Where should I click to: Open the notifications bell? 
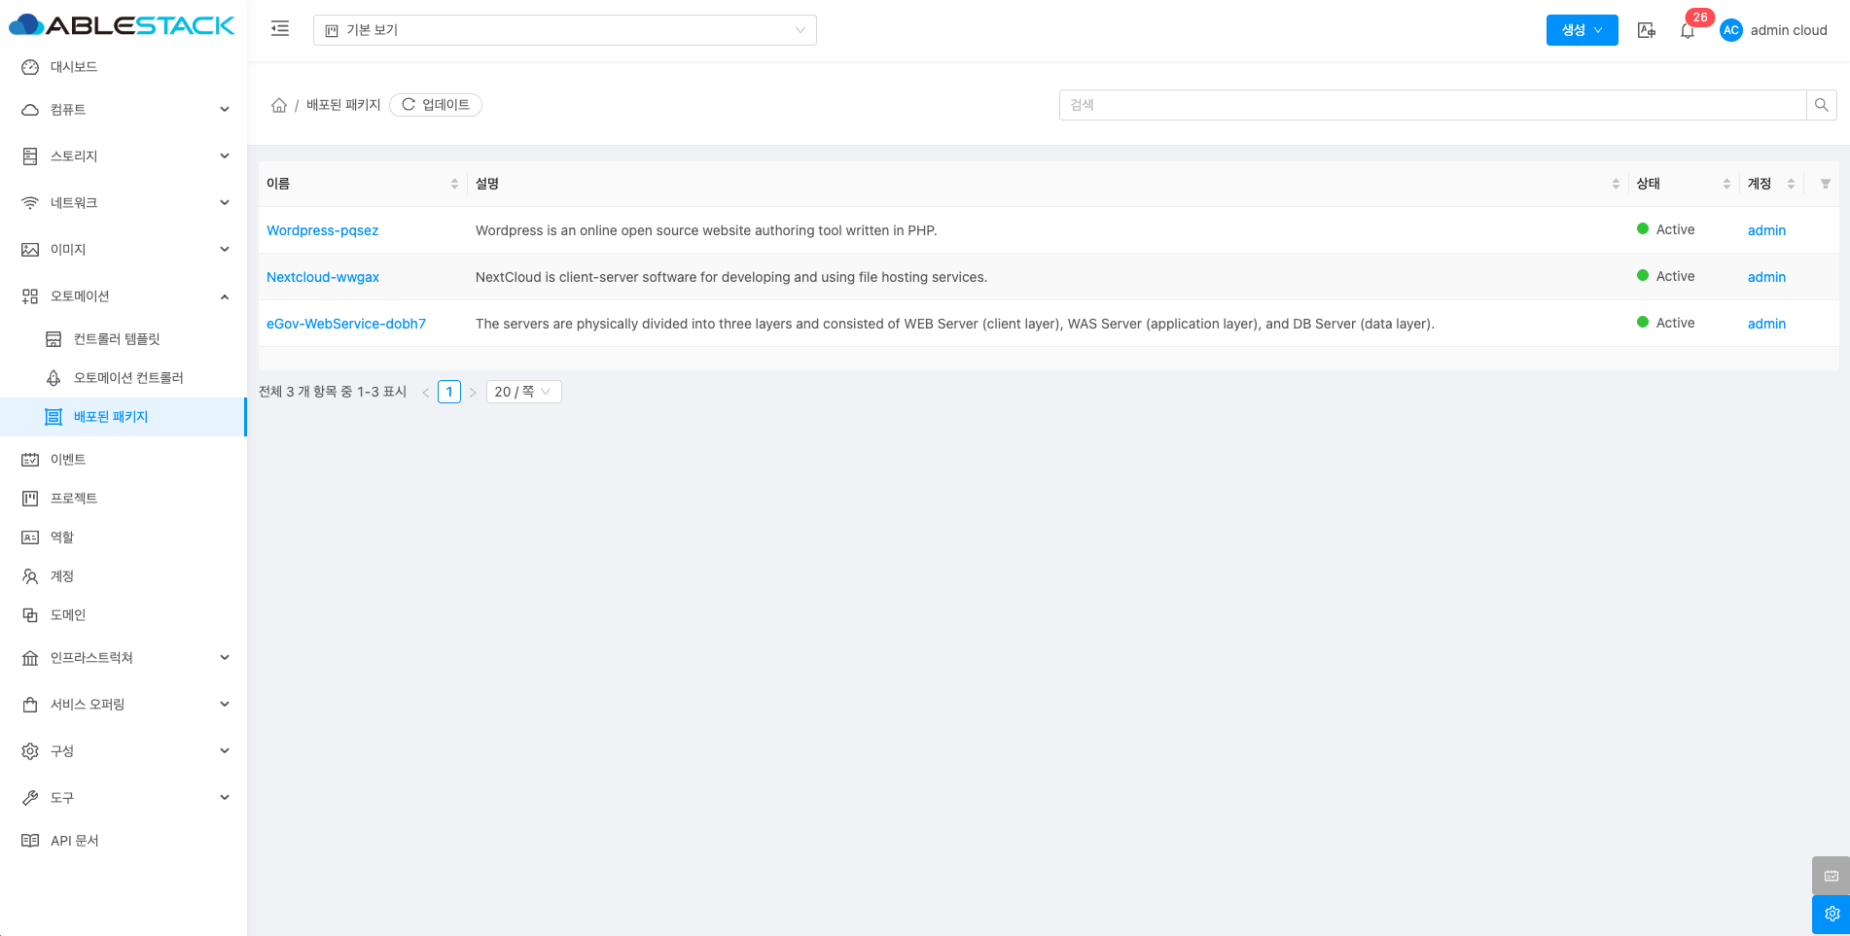[1688, 31]
